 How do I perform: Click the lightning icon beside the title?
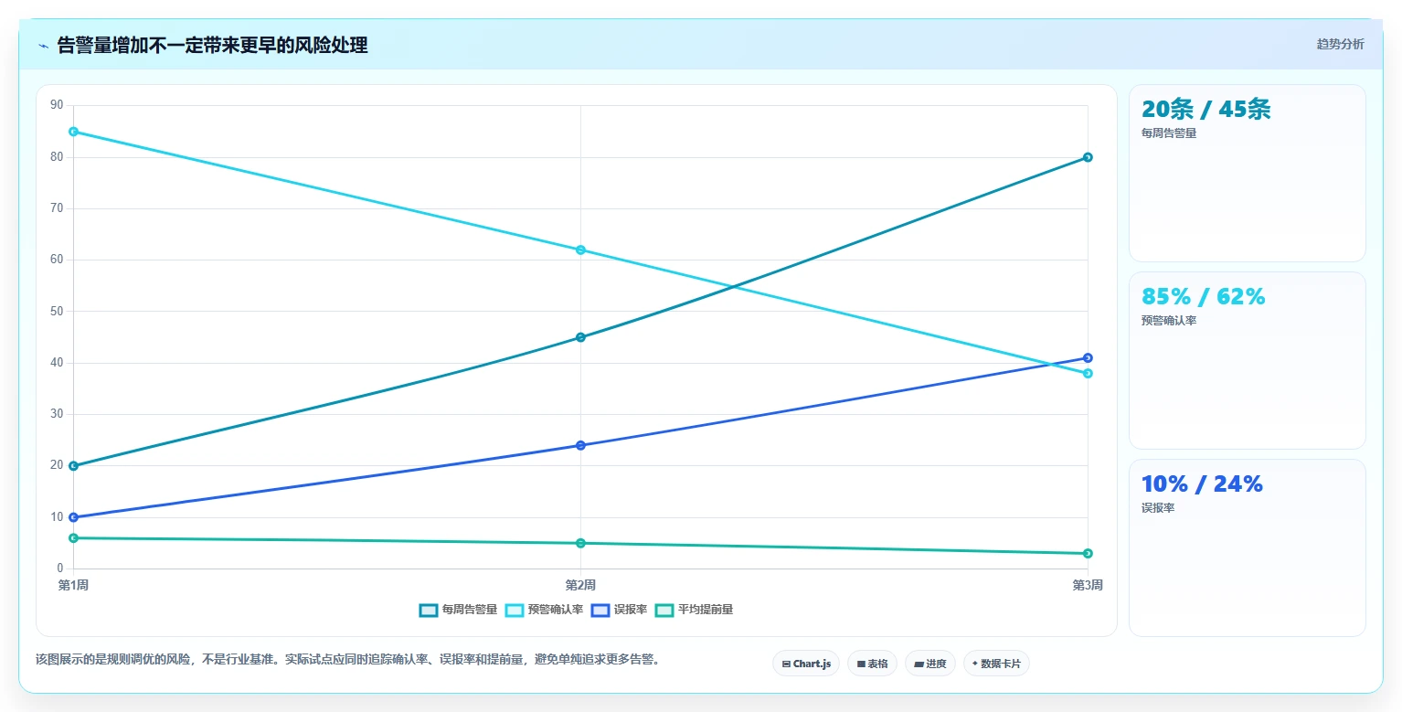[x=43, y=46]
